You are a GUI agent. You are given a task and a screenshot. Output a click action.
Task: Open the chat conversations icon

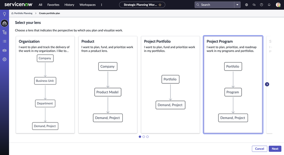click(x=254, y=5)
